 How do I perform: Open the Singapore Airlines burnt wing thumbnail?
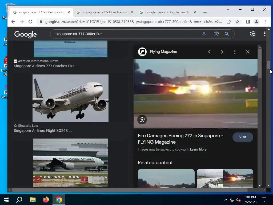tap(70, 163)
